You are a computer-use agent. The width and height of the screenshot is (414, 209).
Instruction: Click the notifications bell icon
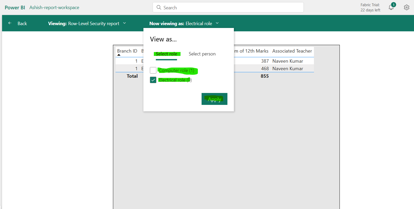[x=391, y=8]
